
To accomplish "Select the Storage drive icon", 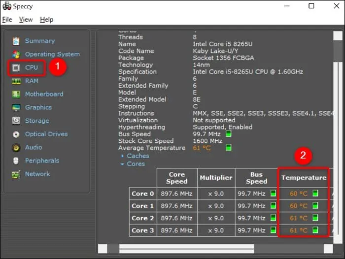I will 16,121.
